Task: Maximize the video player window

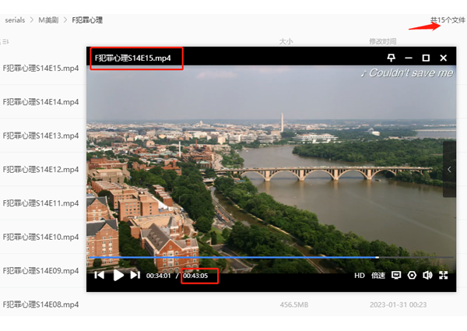Action: (x=426, y=58)
